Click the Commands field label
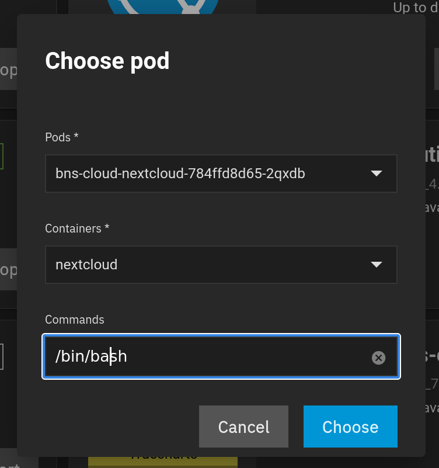Screen dimensions: 439x468 click(75, 320)
